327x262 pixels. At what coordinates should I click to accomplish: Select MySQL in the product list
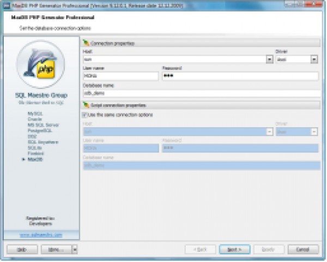35,114
